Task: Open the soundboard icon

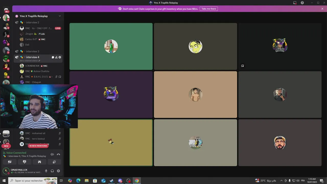Action: 54,162
